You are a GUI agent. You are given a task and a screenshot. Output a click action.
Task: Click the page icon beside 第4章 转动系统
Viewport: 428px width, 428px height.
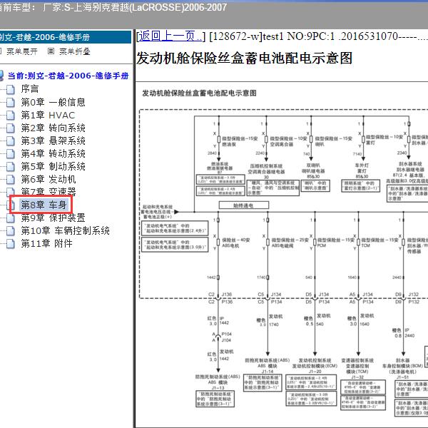point(11,153)
